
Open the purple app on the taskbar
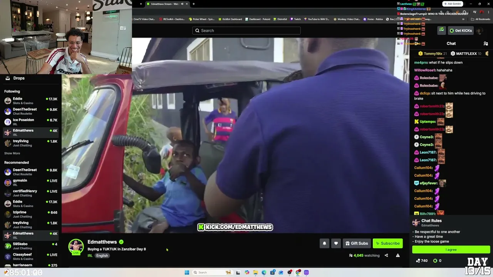click(307, 272)
